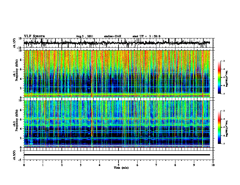Screen dimensions: 240x185
Task: Click the ch.1 spectrogram color bar
Action: click(x=219, y=77)
